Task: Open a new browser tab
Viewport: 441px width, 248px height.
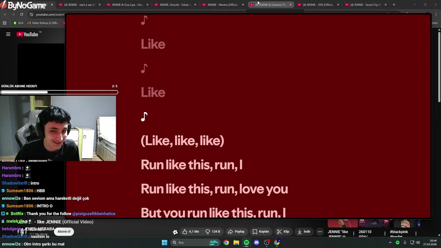Action: (394, 5)
